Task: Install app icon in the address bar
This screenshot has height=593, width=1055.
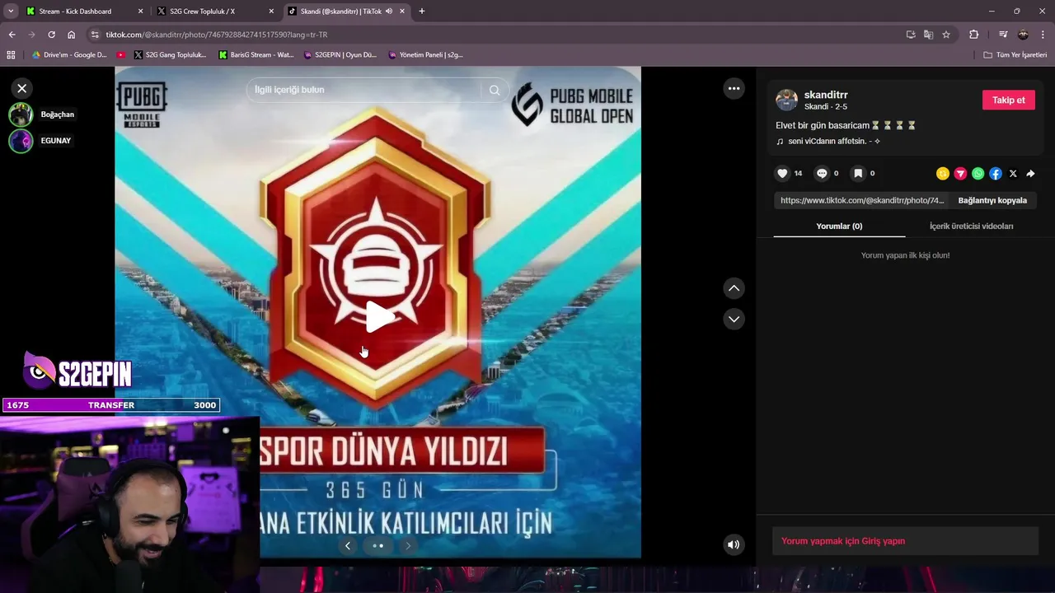Action: point(911,35)
